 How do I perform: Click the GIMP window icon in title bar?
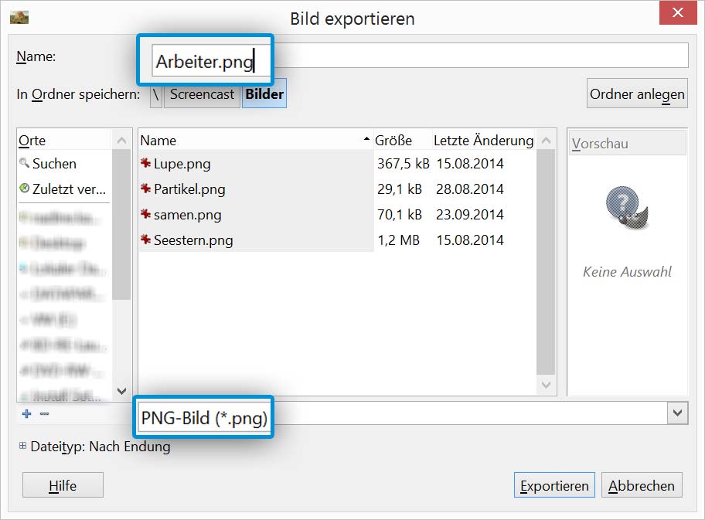point(19,18)
